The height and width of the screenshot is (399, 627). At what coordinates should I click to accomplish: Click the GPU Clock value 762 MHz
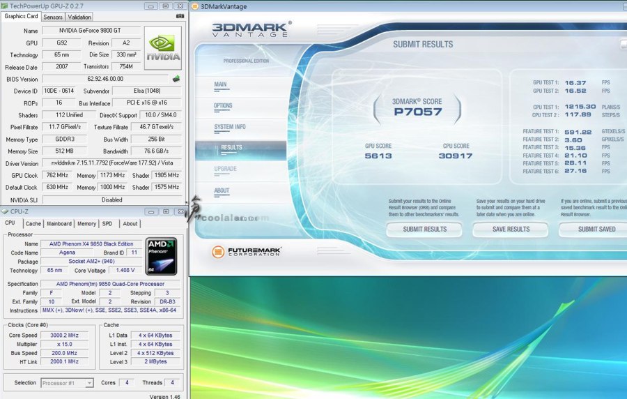coord(57,175)
